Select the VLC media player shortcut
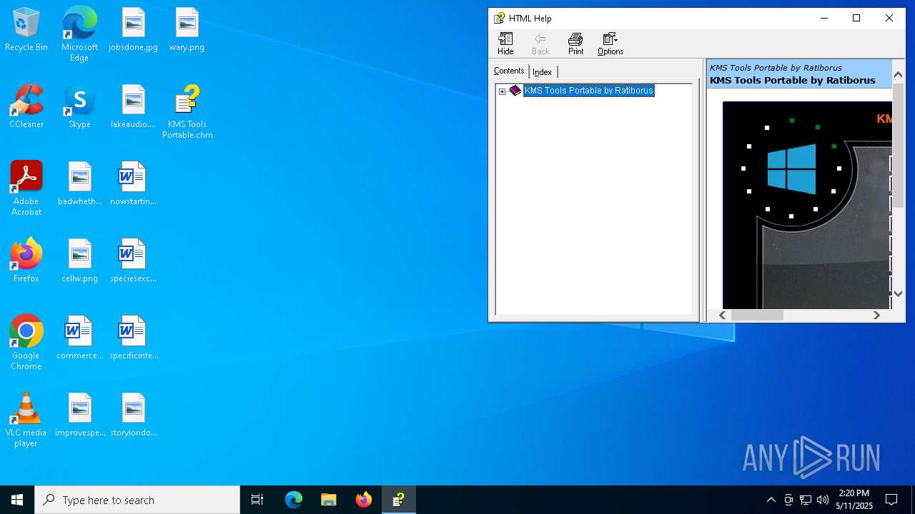The image size is (915, 514). tap(26, 420)
